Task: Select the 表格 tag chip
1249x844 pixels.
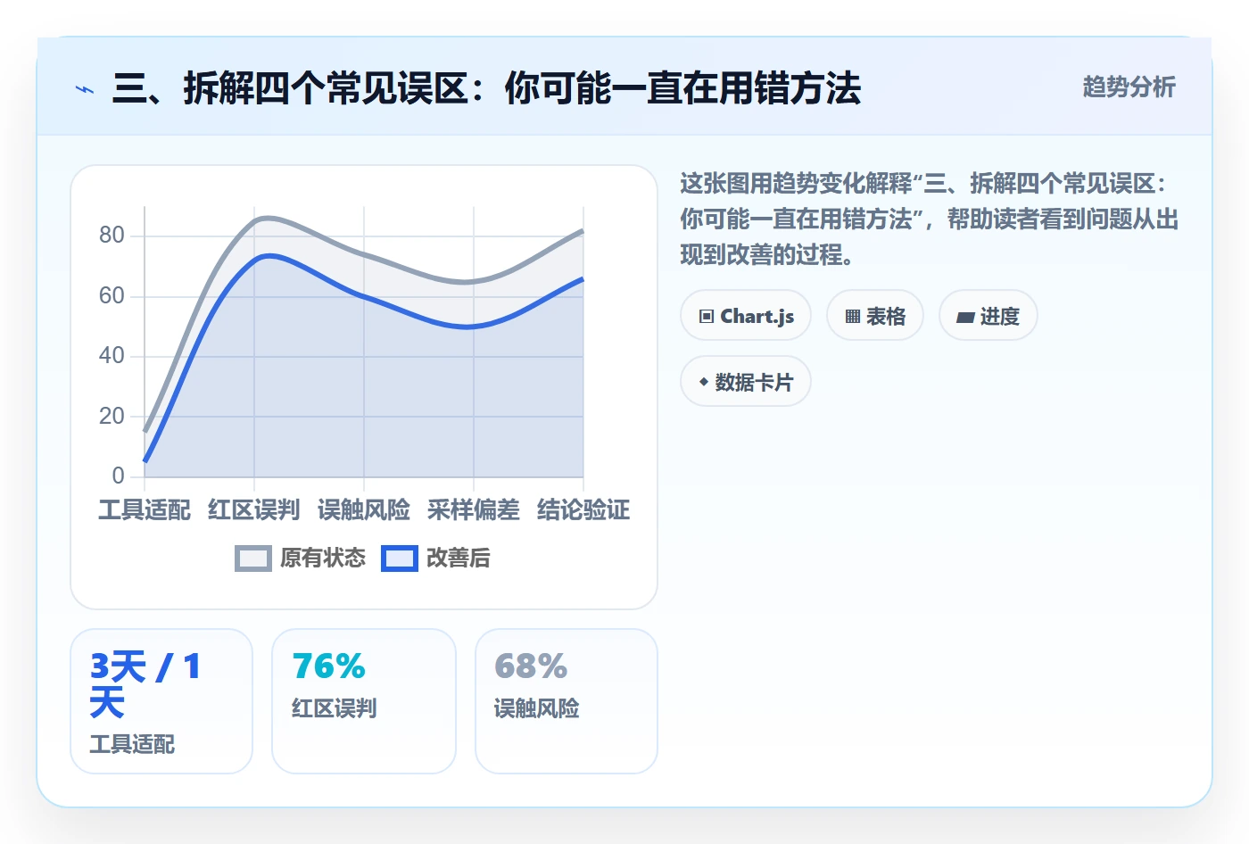Action: (875, 316)
